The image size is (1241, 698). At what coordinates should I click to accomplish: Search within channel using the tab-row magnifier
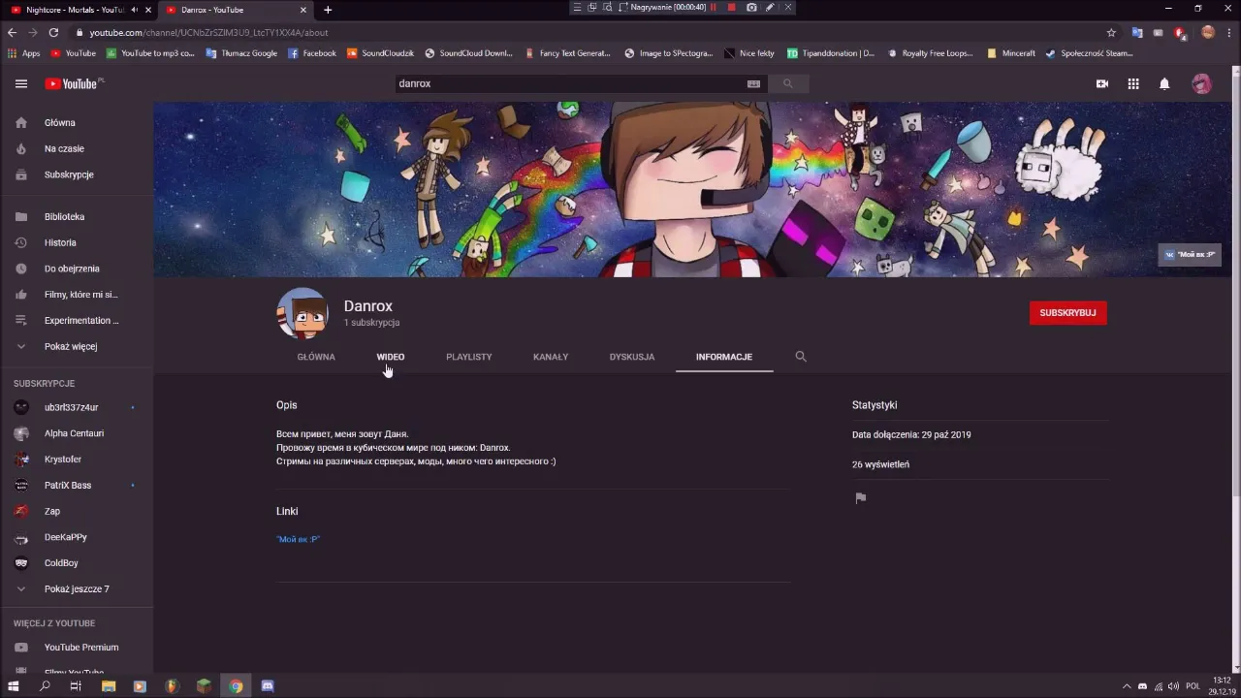(x=801, y=357)
